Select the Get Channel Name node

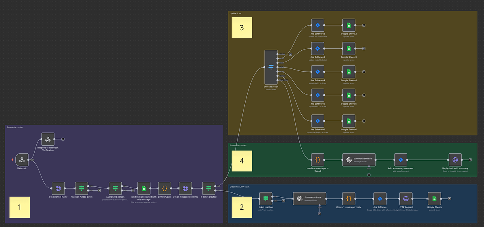point(58,188)
